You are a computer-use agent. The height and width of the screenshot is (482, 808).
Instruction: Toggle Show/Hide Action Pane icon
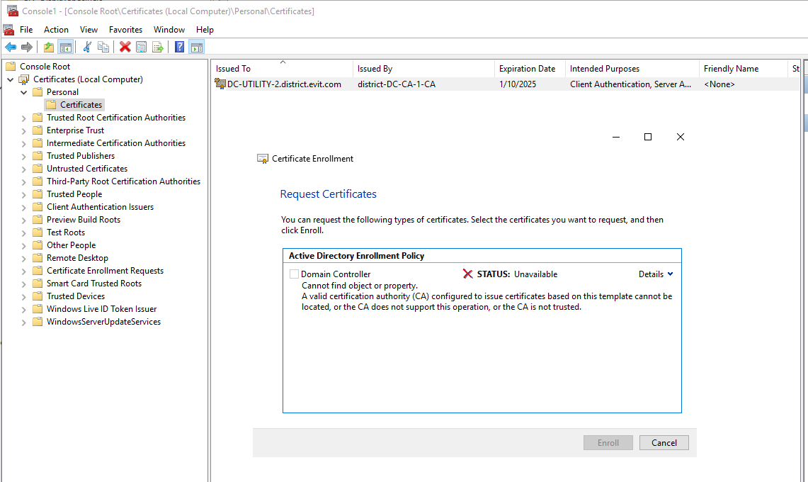196,47
